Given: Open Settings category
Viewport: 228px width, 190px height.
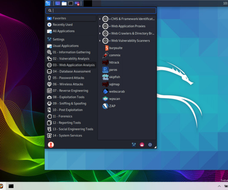Looking at the screenshot, I should click(71, 40).
